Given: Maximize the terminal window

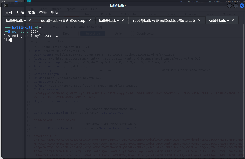Looking at the screenshot, I should (x=236, y=6).
